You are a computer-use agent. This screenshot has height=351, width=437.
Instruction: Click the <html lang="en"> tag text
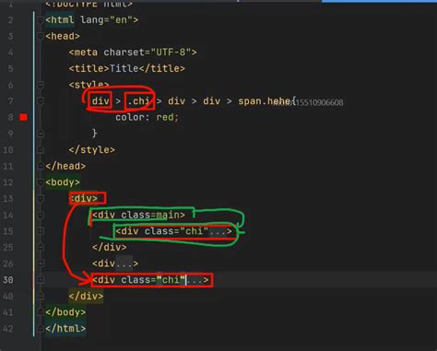[91, 20]
